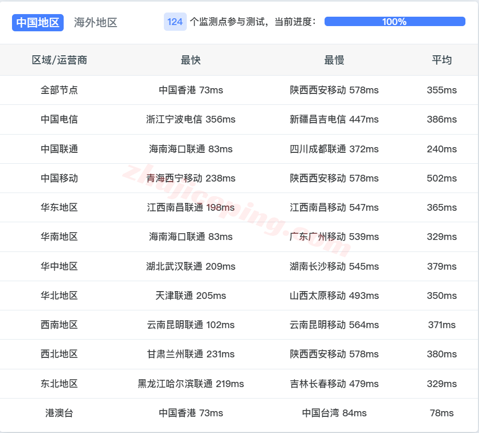Click the 100% progress bar
479x433 pixels.
point(394,22)
